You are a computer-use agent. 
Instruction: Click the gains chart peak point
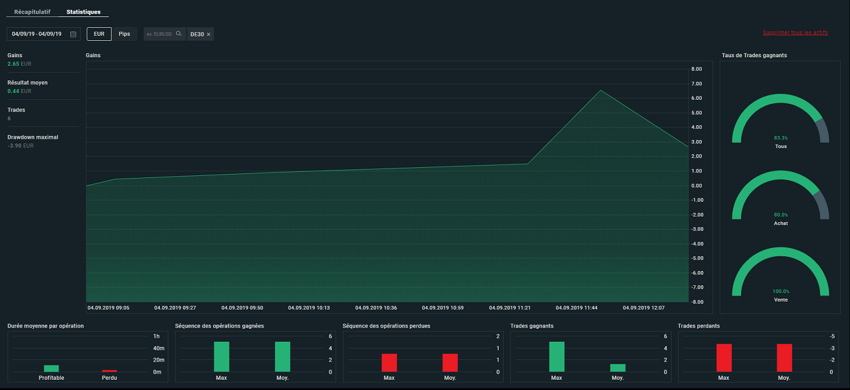(600, 90)
